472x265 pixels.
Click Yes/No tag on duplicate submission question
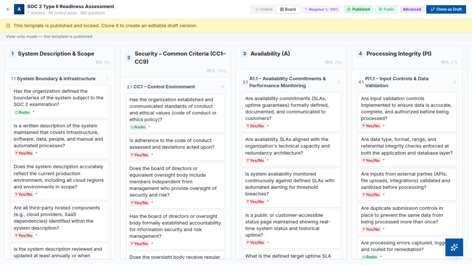coord(371,229)
